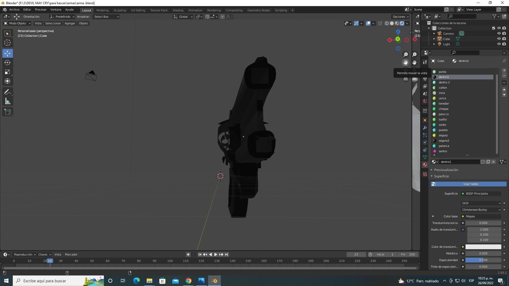Open Opciones dropdown
The width and height of the screenshot is (509, 286).
point(401,17)
